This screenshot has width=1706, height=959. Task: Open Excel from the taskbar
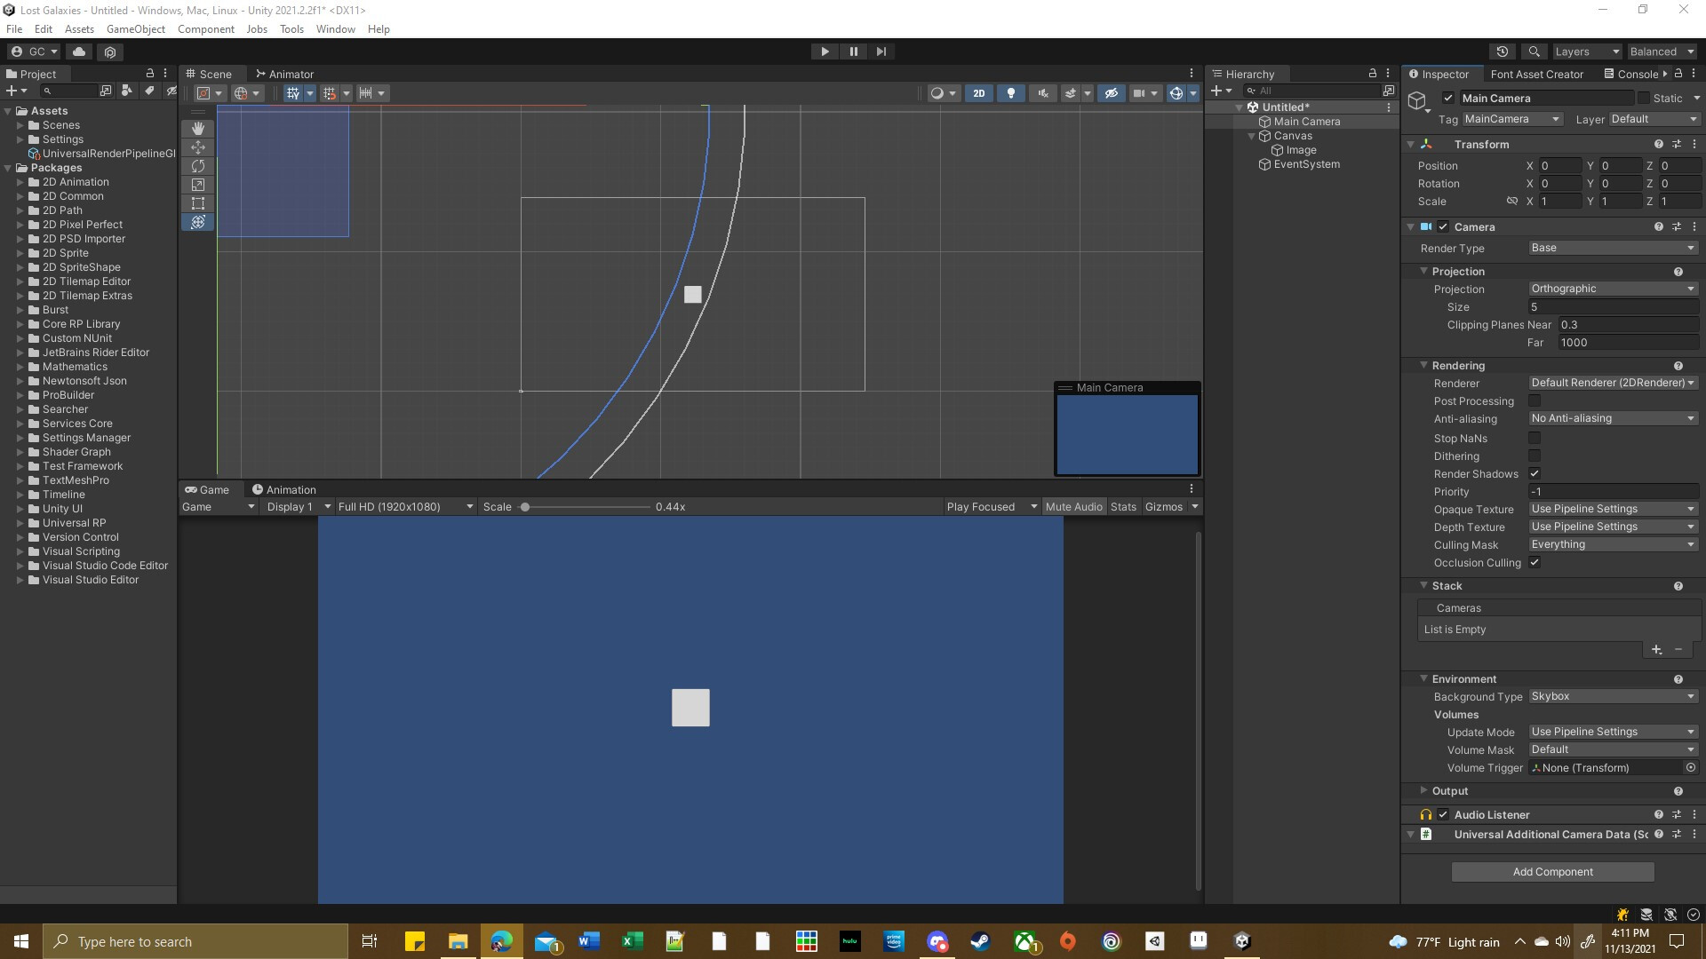coord(633,941)
